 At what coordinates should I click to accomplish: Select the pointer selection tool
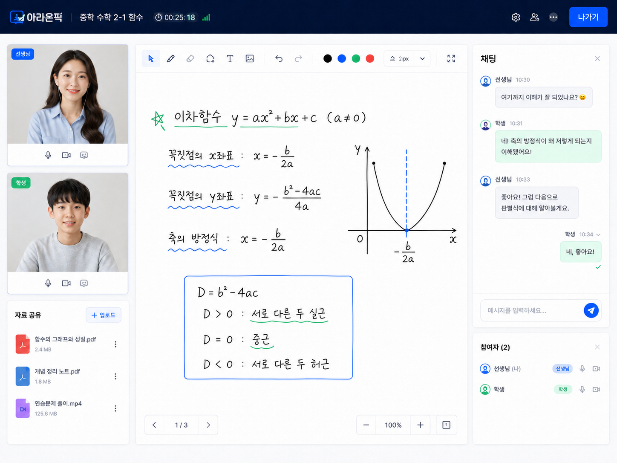click(151, 58)
